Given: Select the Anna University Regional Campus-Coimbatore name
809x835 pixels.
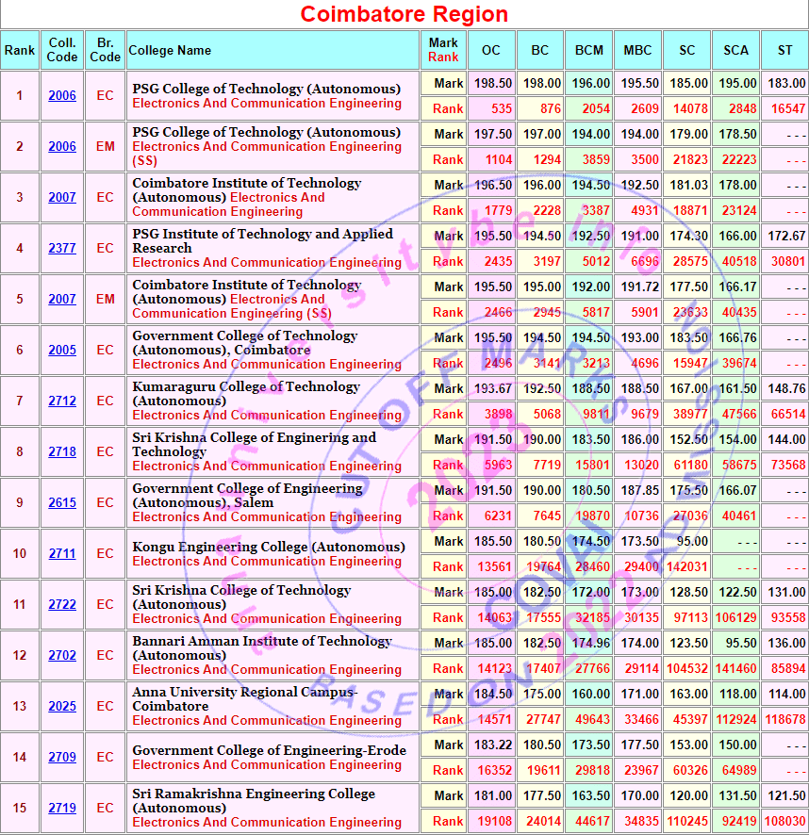Looking at the screenshot, I should pyautogui.click(x=245, y=698).
